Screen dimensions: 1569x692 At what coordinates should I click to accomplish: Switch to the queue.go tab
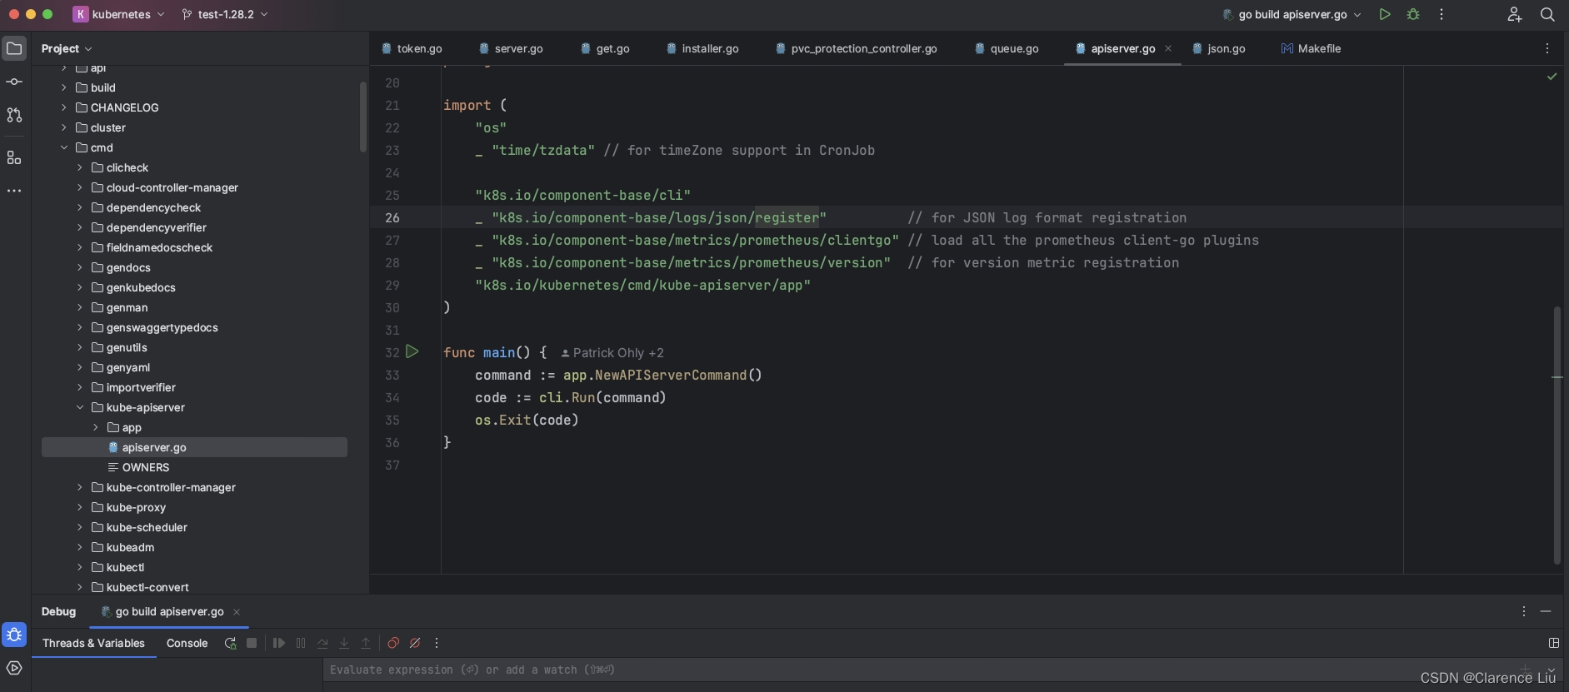tap(1007, 48)
